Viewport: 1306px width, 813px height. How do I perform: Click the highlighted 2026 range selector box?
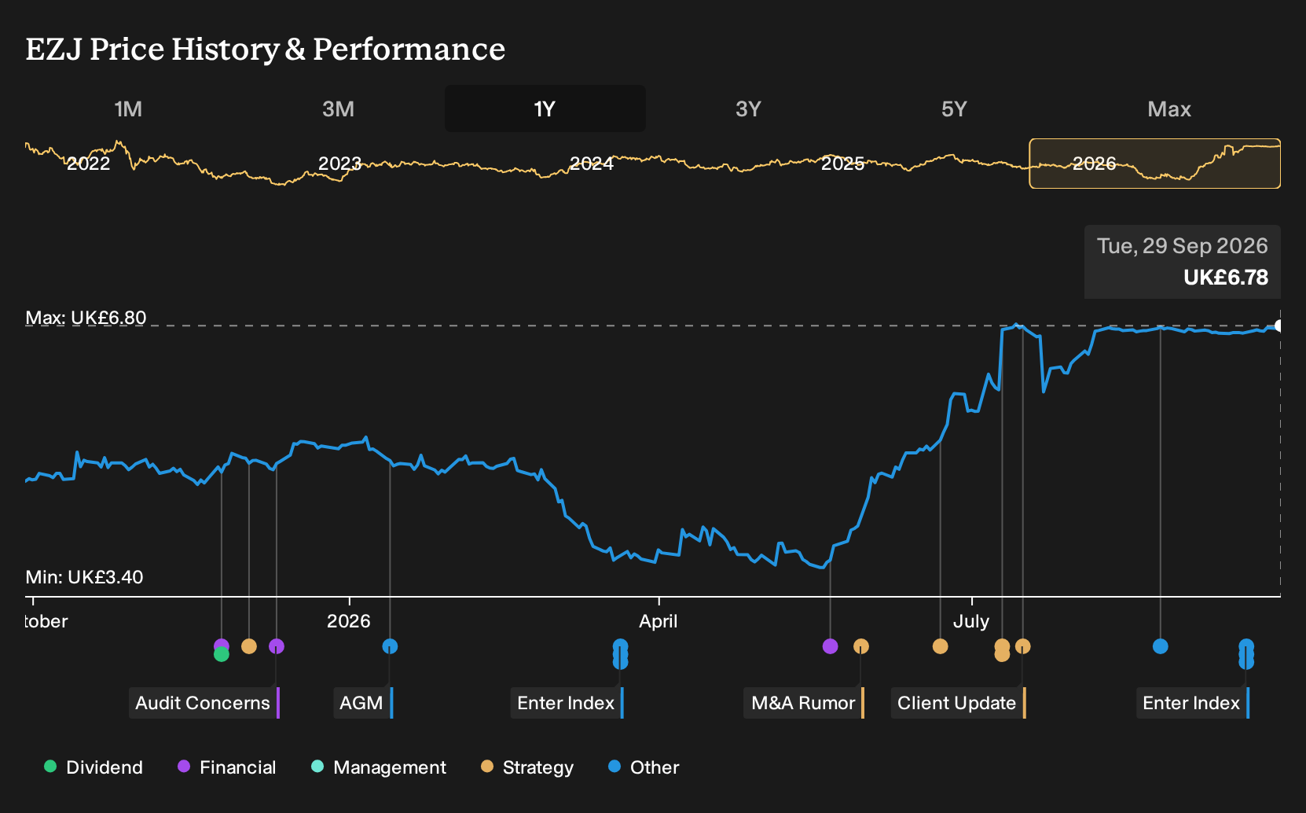coord(1154,164)
